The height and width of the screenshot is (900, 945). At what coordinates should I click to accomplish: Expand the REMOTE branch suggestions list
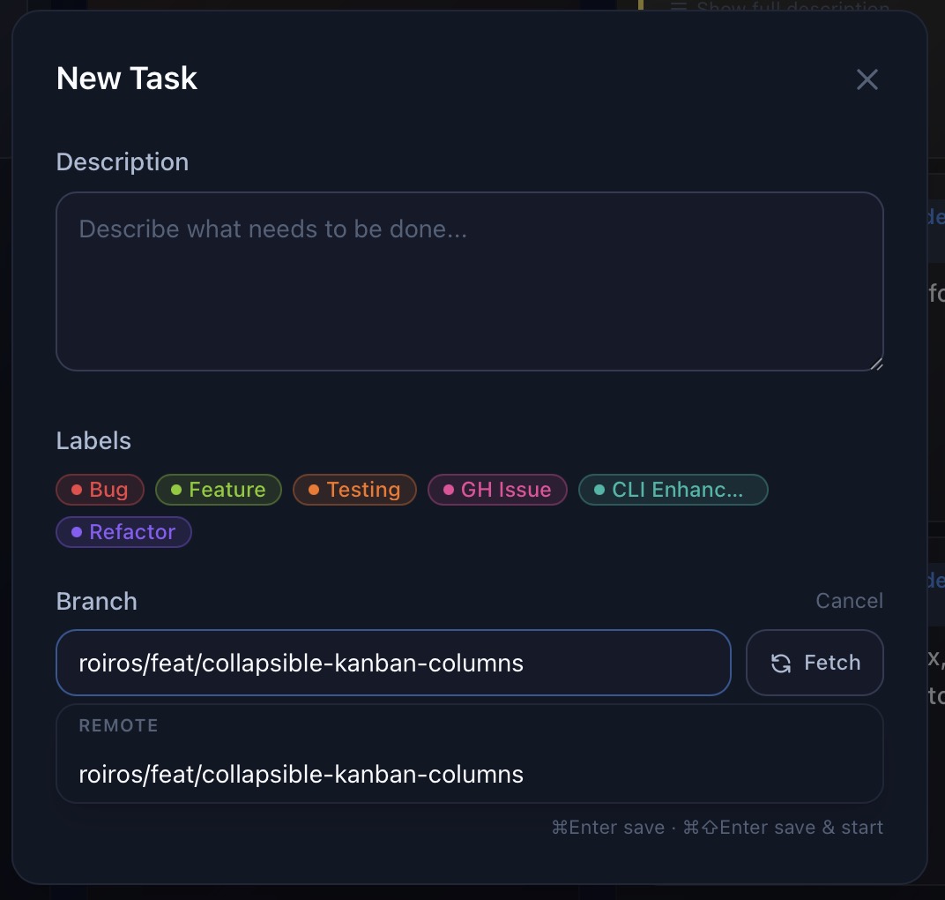pos(469,725)
